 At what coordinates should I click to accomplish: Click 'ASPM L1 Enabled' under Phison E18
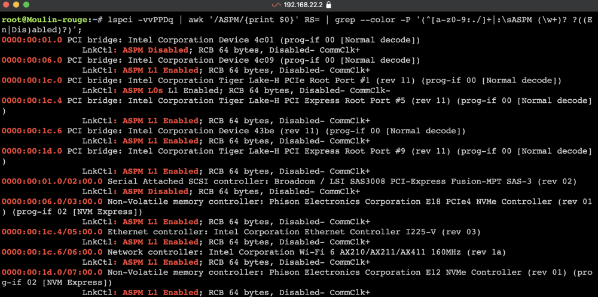tap(160, 222)
